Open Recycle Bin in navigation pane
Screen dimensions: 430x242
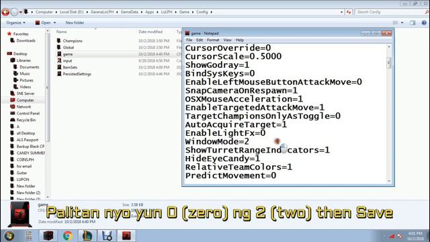(x=26, y=120)
